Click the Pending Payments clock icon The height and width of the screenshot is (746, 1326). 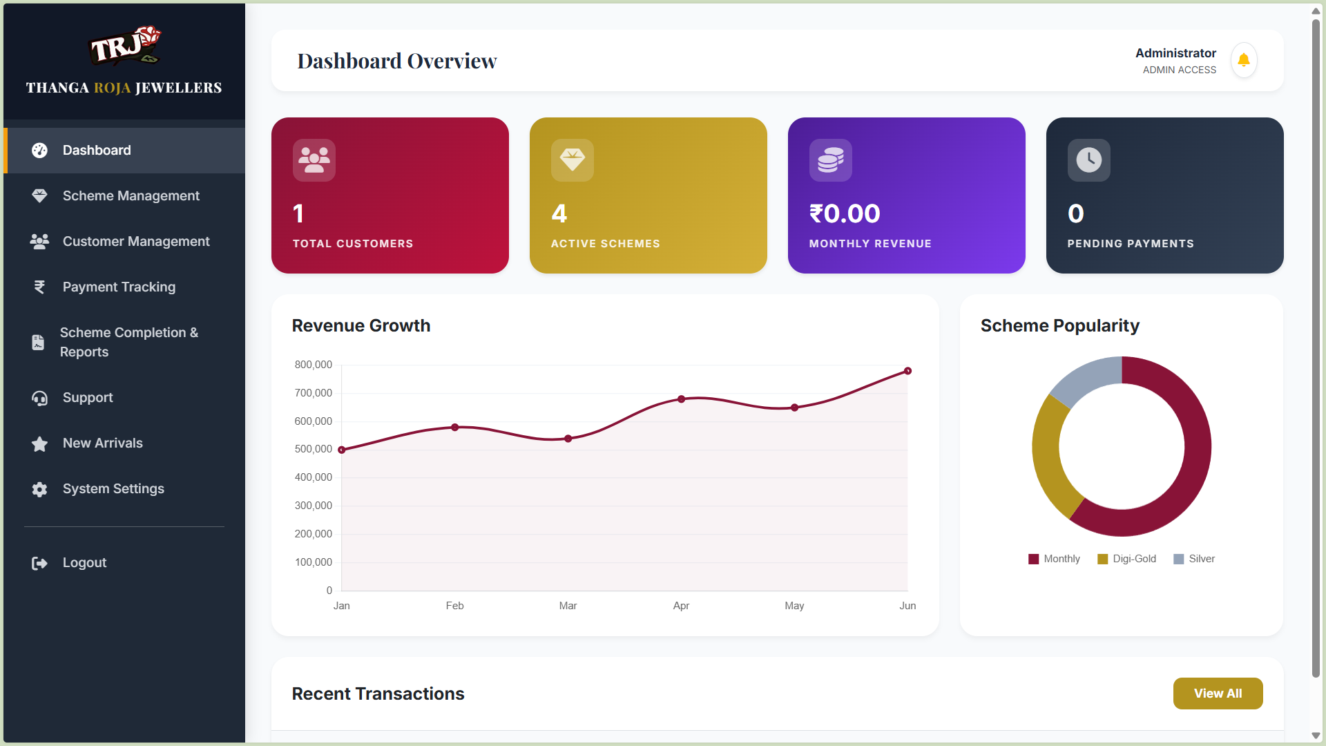point(1089,160)
